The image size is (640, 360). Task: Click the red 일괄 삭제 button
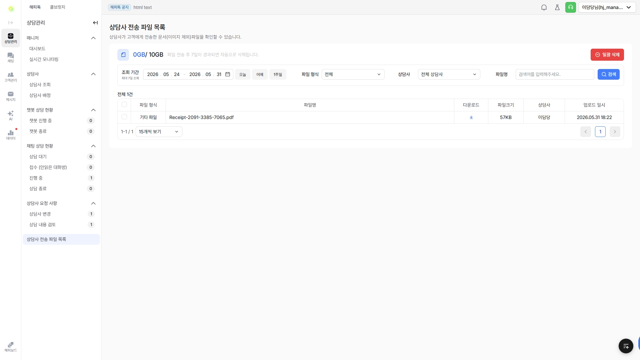607,55
